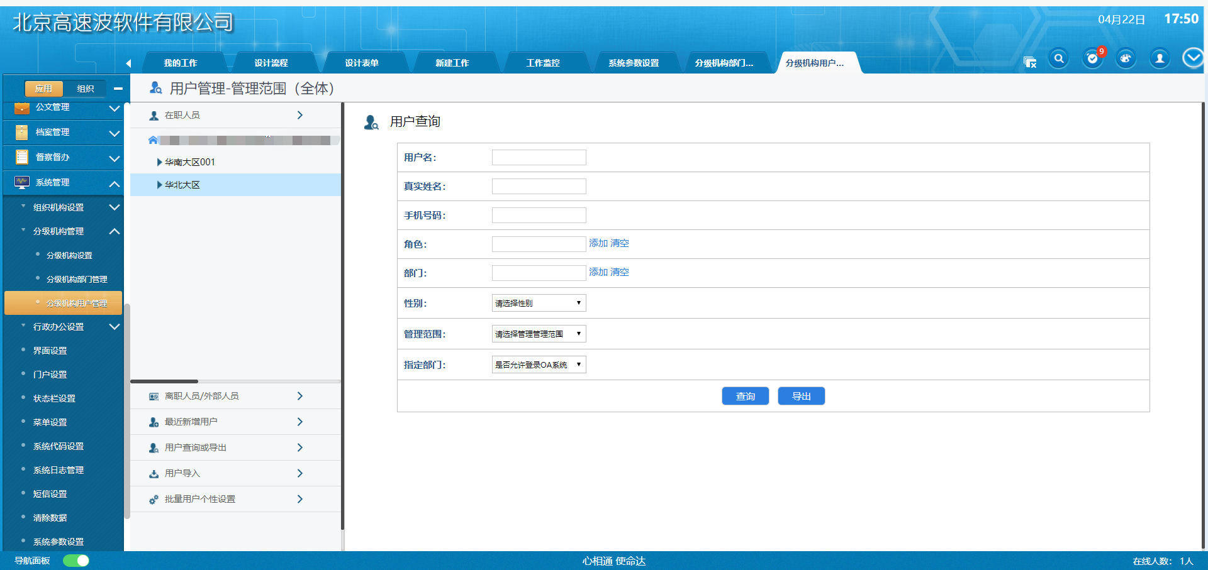The width and height of the screenshot is (1208, 570).
Task: Click the 导出 button
Action: click(801, 396)
